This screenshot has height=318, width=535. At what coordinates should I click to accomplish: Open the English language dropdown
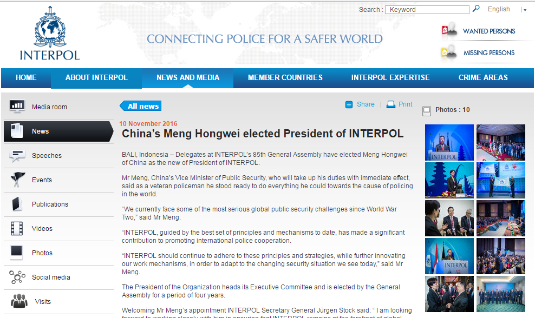point(499,9)
